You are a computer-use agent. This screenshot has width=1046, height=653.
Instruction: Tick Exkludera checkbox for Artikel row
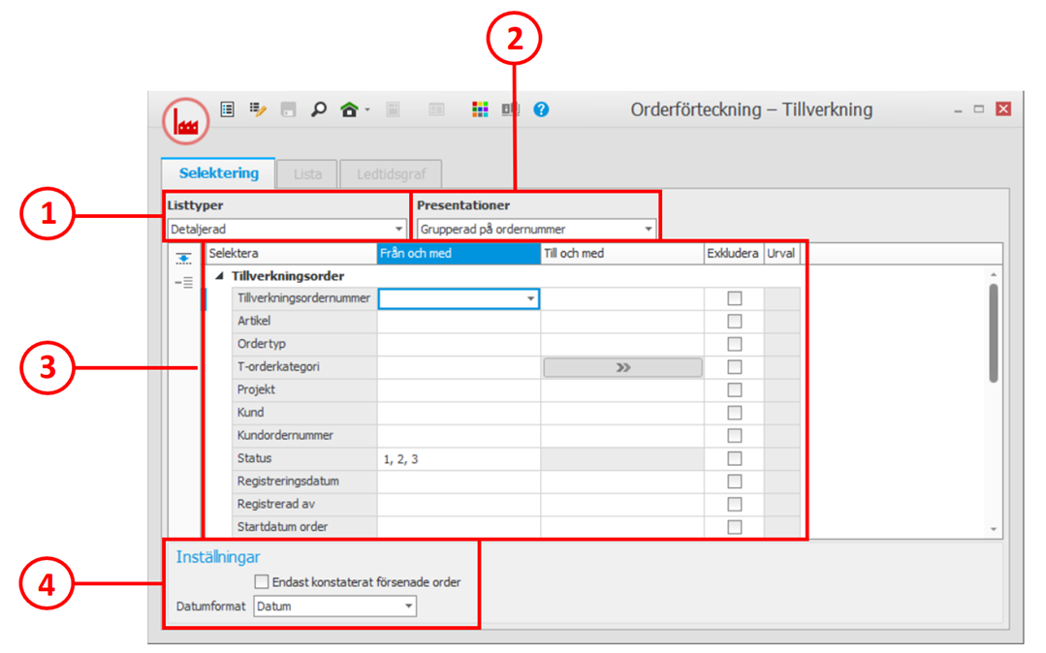click(x=735, y=322)
